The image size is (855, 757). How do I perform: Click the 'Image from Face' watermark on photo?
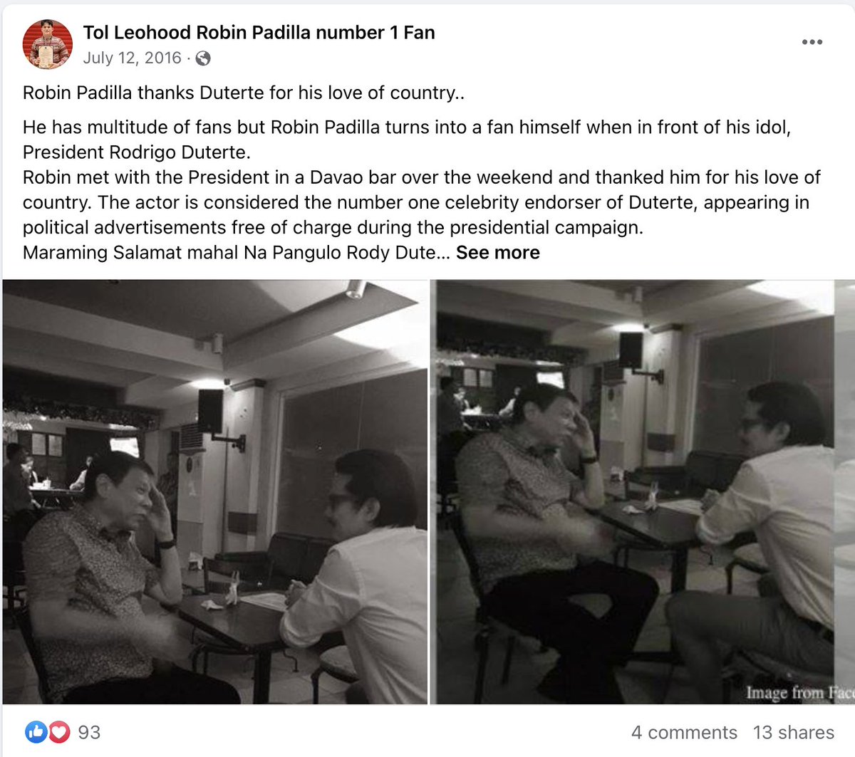point(799,693)
